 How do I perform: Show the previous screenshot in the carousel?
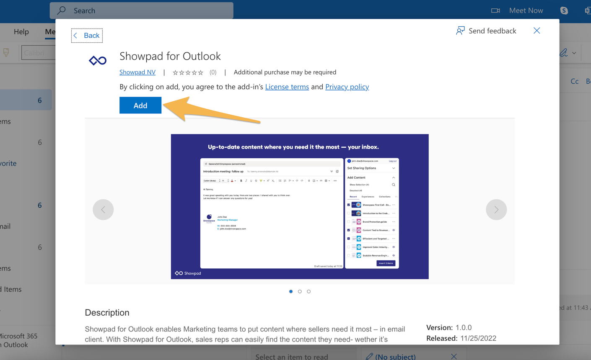coord(103,209)
